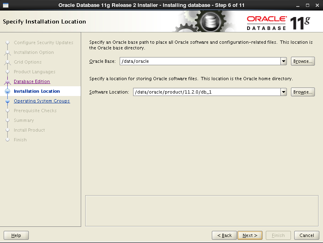This screenshot has width=323, height=243.
Task: Click the disabled Finish button
Action: 278,235
